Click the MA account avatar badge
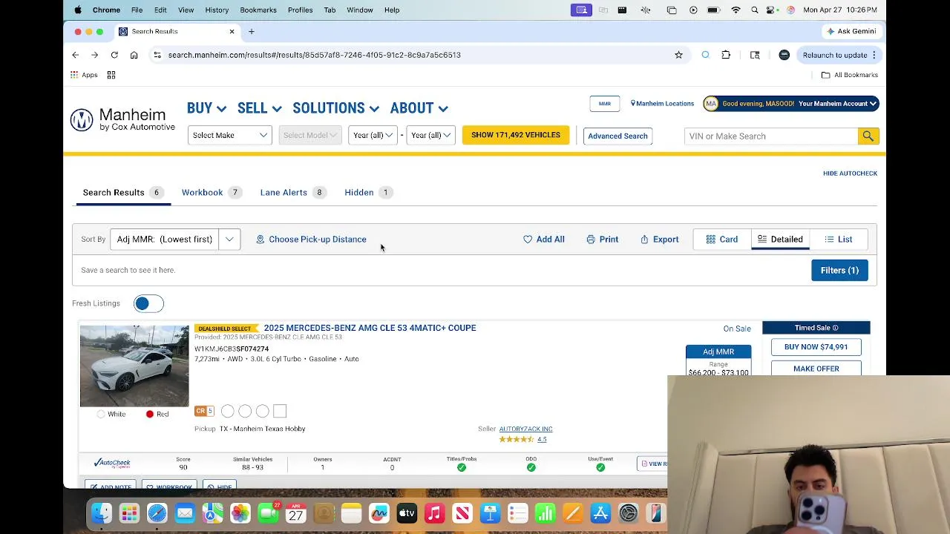Image resolution: width=950 pixels, height=534 pixels. tap(711, 104)
